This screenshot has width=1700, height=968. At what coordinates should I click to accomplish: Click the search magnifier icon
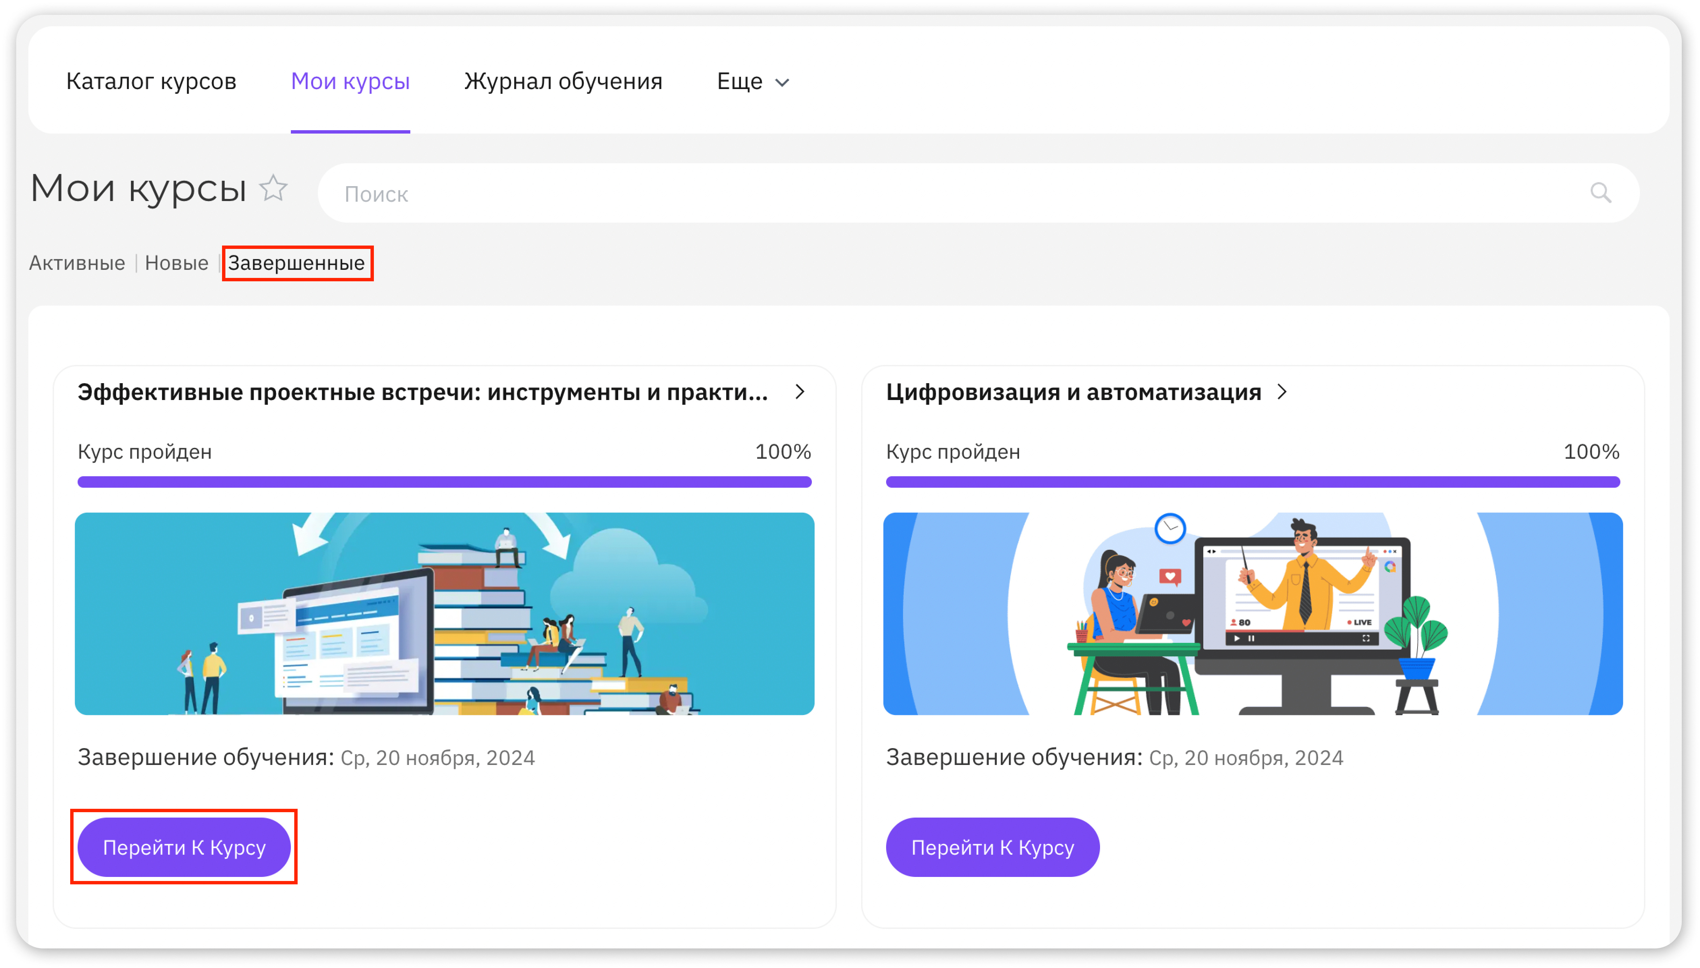tap(1600, 193)
